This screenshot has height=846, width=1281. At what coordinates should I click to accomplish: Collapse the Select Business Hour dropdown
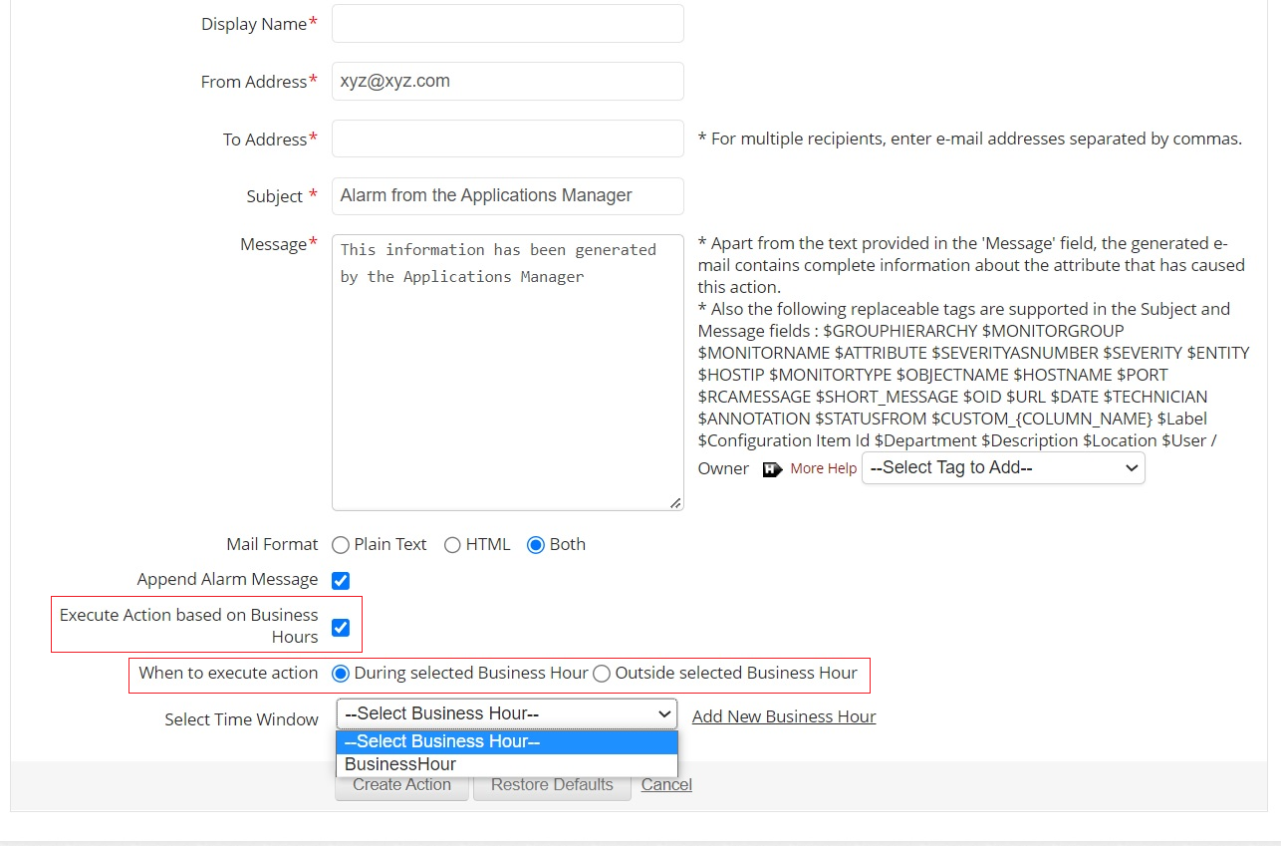pyautogui.click(x=506, y=714)
